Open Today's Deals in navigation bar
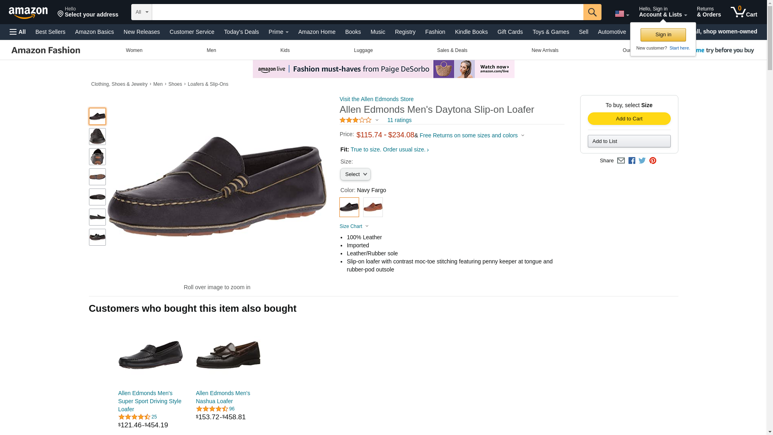The width and height of the screenshot is (773, 435). tap(241, 32)
